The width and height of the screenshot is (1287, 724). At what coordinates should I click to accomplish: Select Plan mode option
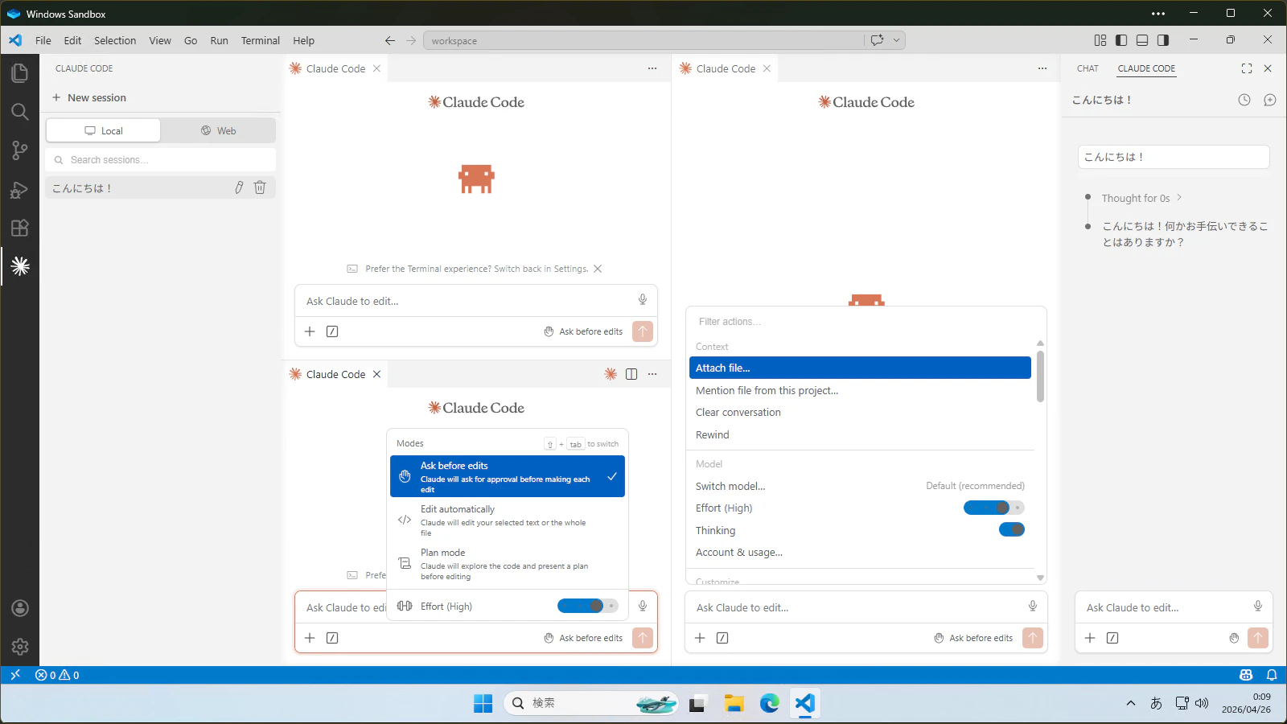click(x=508, y=563)
